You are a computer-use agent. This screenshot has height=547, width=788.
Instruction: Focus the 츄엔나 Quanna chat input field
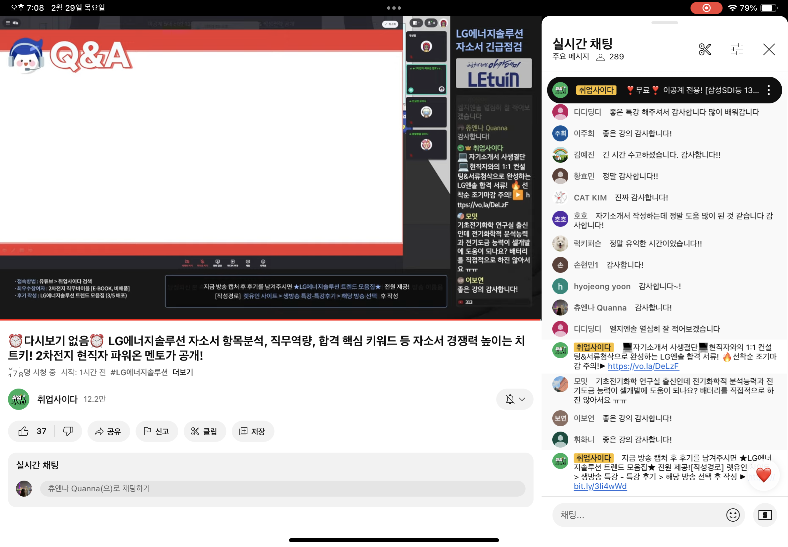pyautogui.click(x=282, y=488)
